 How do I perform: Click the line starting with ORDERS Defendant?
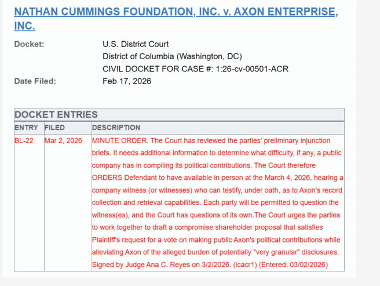tap(217, 178)
